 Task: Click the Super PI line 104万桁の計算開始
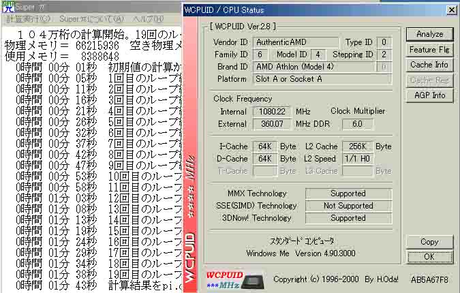(x=99, y=35)
